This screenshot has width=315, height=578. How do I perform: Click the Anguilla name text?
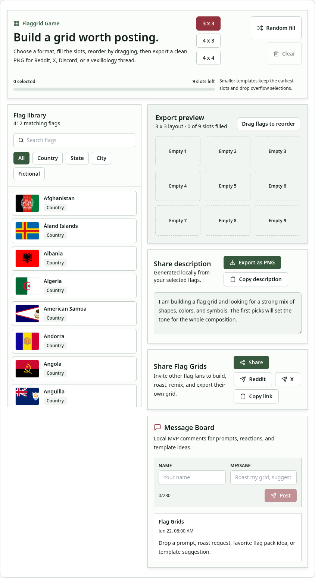54,392
